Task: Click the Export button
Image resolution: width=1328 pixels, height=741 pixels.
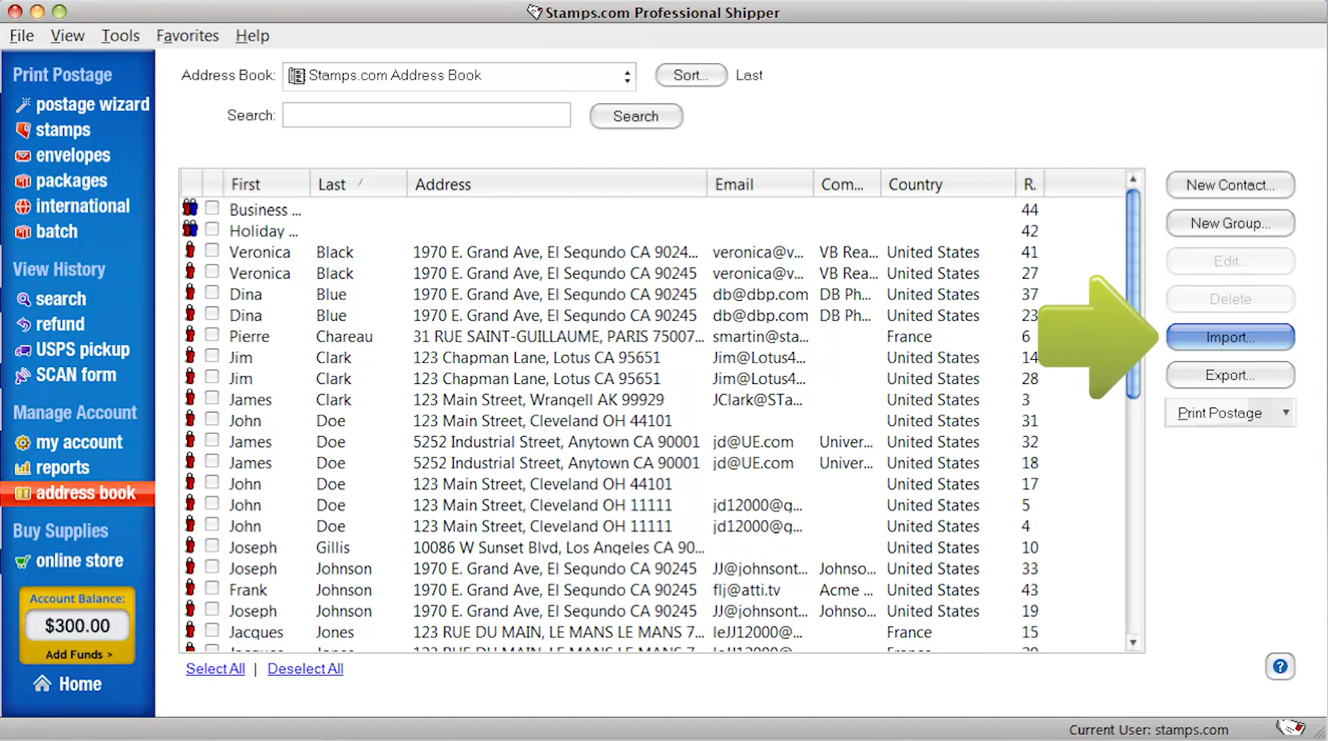Action: pos(1230,375)
